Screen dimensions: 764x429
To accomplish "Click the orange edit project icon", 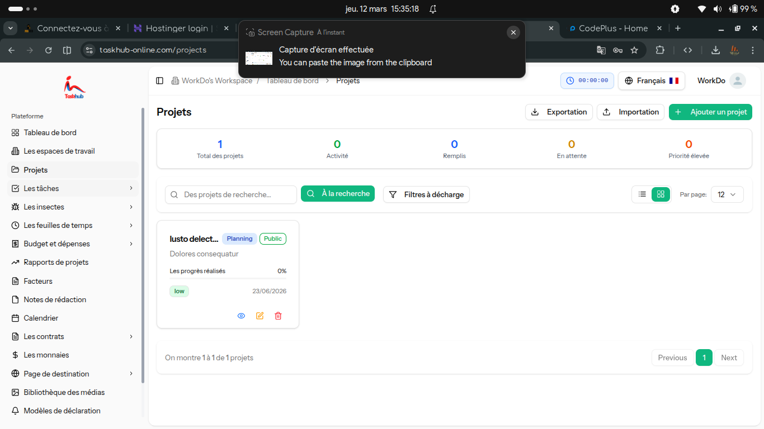I will click(x=260, y=316).
